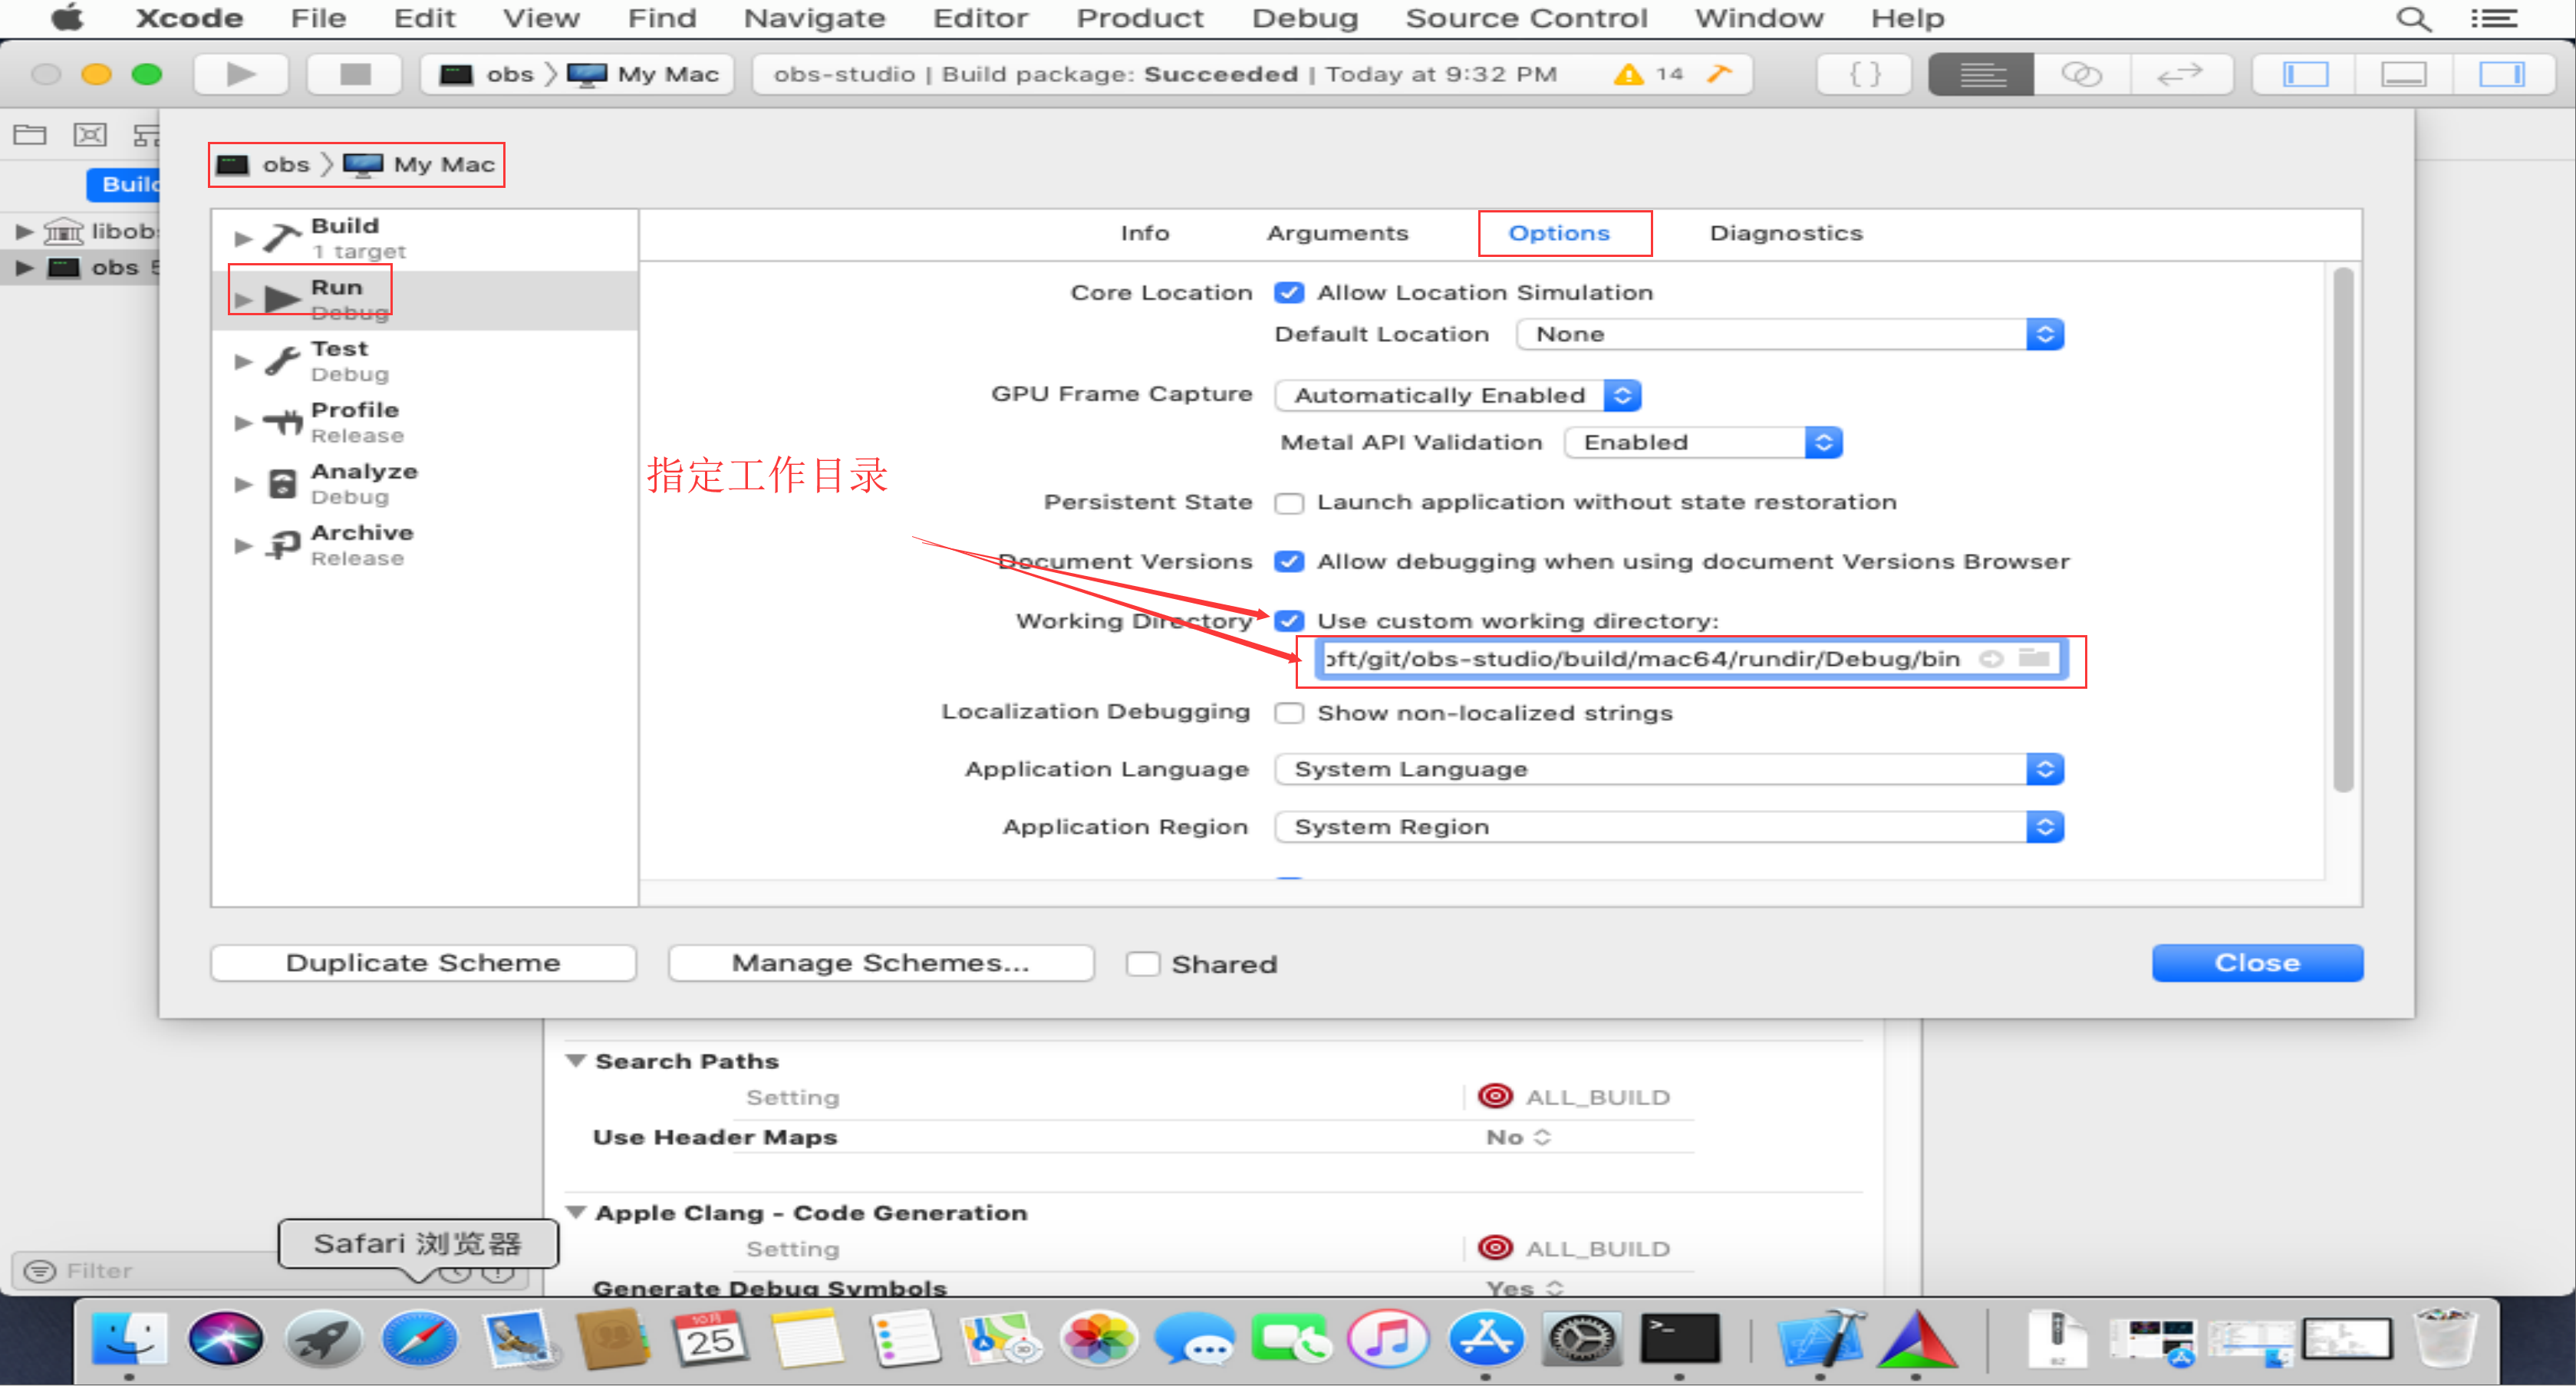The height and width of the screenshot is (1386, 2576).
Task: Switch to the version editor arrows button
Action: (2180, 74)
